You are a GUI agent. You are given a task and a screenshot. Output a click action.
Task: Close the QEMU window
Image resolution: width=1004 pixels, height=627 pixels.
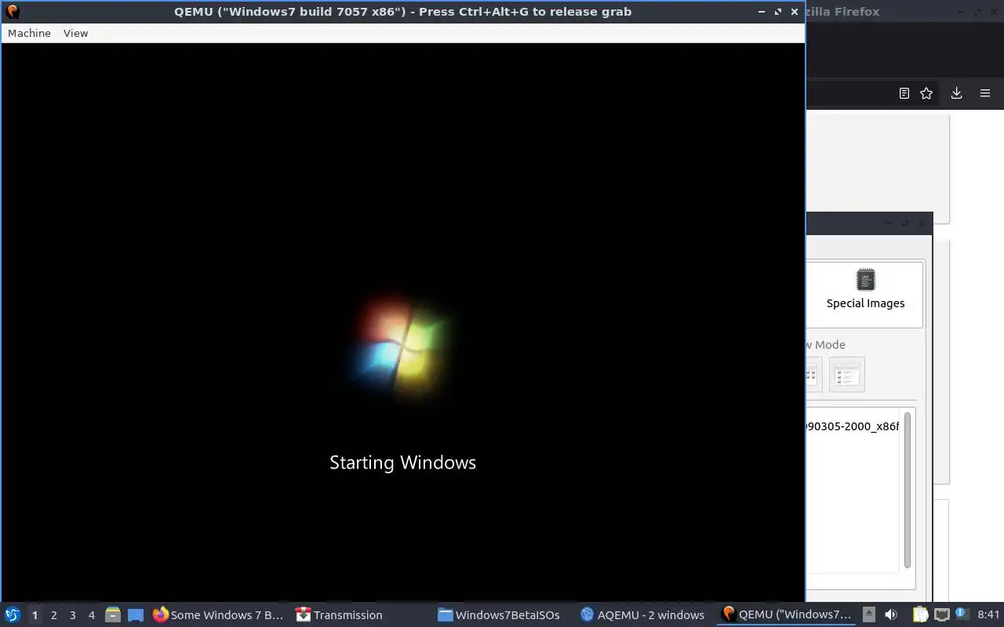[795, 12]
